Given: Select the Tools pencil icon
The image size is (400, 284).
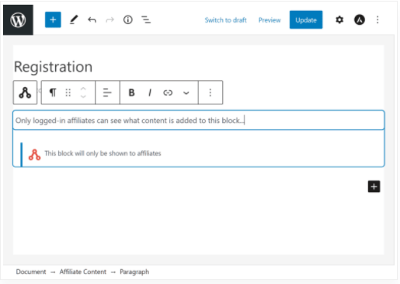Looking at the screenshot, I should 74,19.
